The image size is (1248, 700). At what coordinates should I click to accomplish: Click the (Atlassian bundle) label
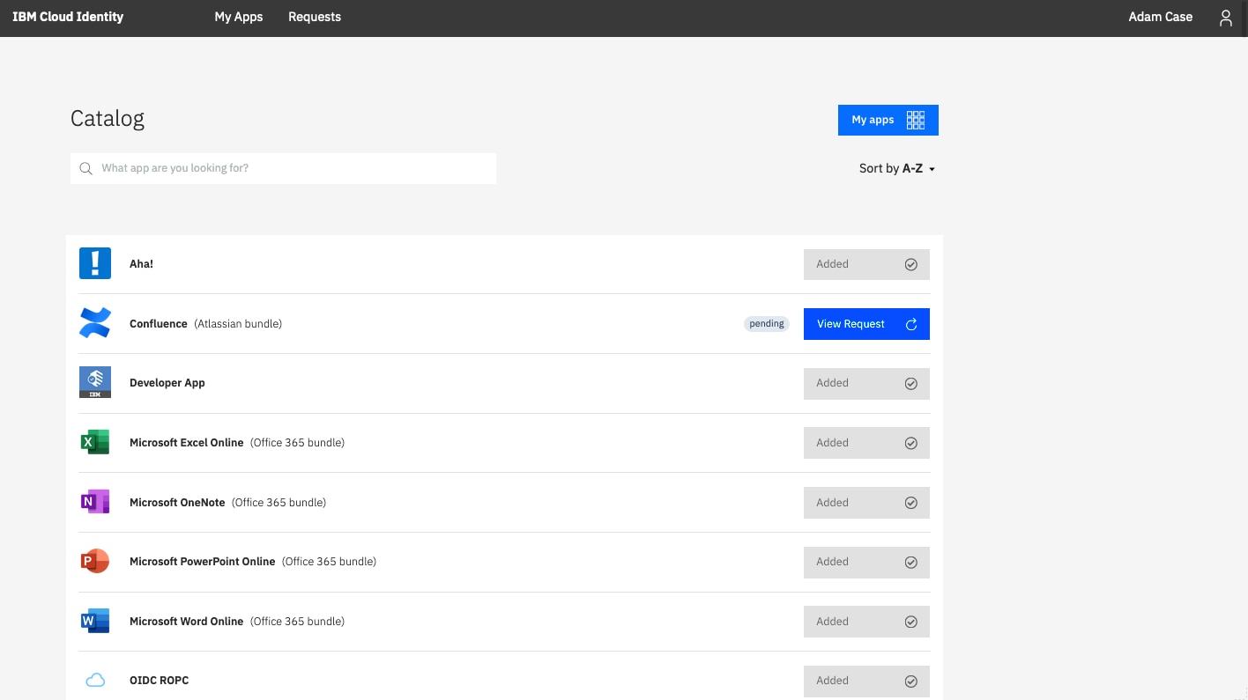coord(238,324)
